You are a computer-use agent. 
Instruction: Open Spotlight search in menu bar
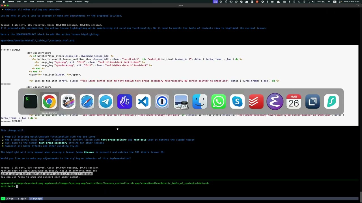pos(309,2)
